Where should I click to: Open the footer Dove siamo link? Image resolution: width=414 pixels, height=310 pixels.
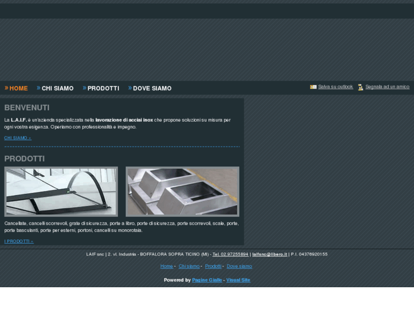pyautogui.click(x=240, y=266)
